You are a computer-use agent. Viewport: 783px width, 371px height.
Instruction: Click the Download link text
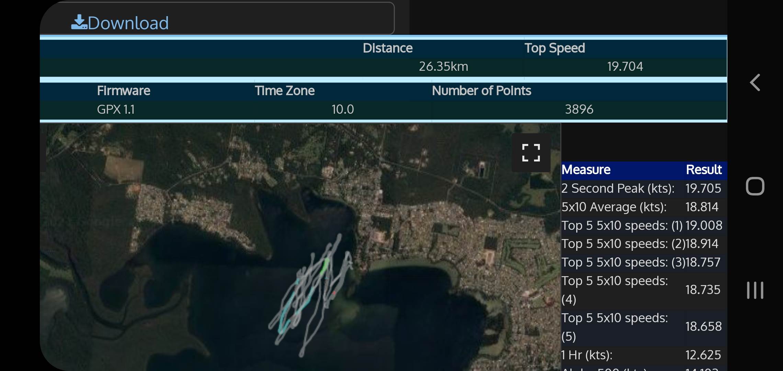coord(128,23)
